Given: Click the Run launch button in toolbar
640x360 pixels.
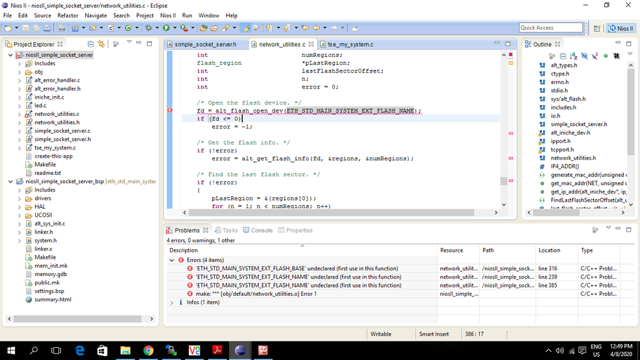Looking at the screenshot, I should (x=166, y=28).
